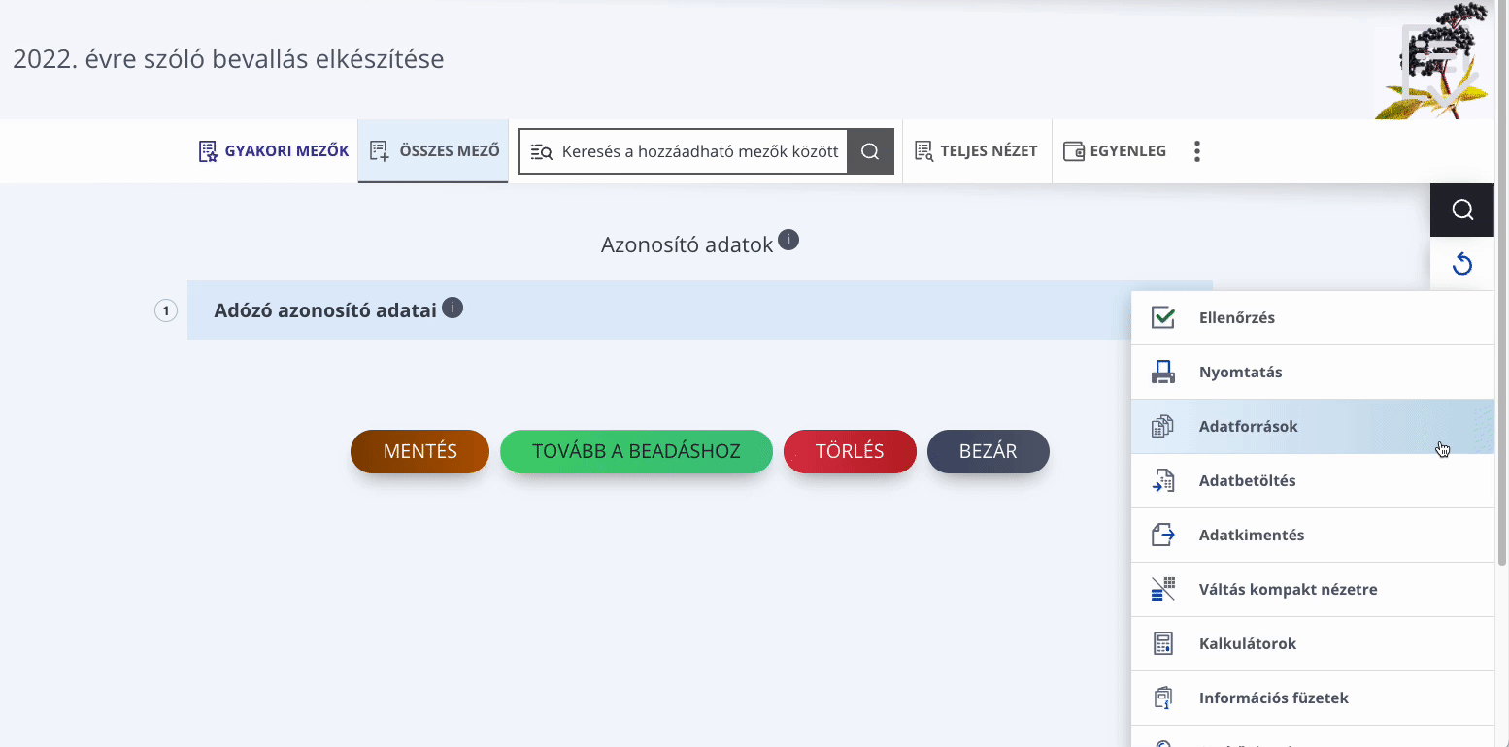Click the elderberry flower logo image
Viewport: 1509px width, 747px height.
(1434, 60)
